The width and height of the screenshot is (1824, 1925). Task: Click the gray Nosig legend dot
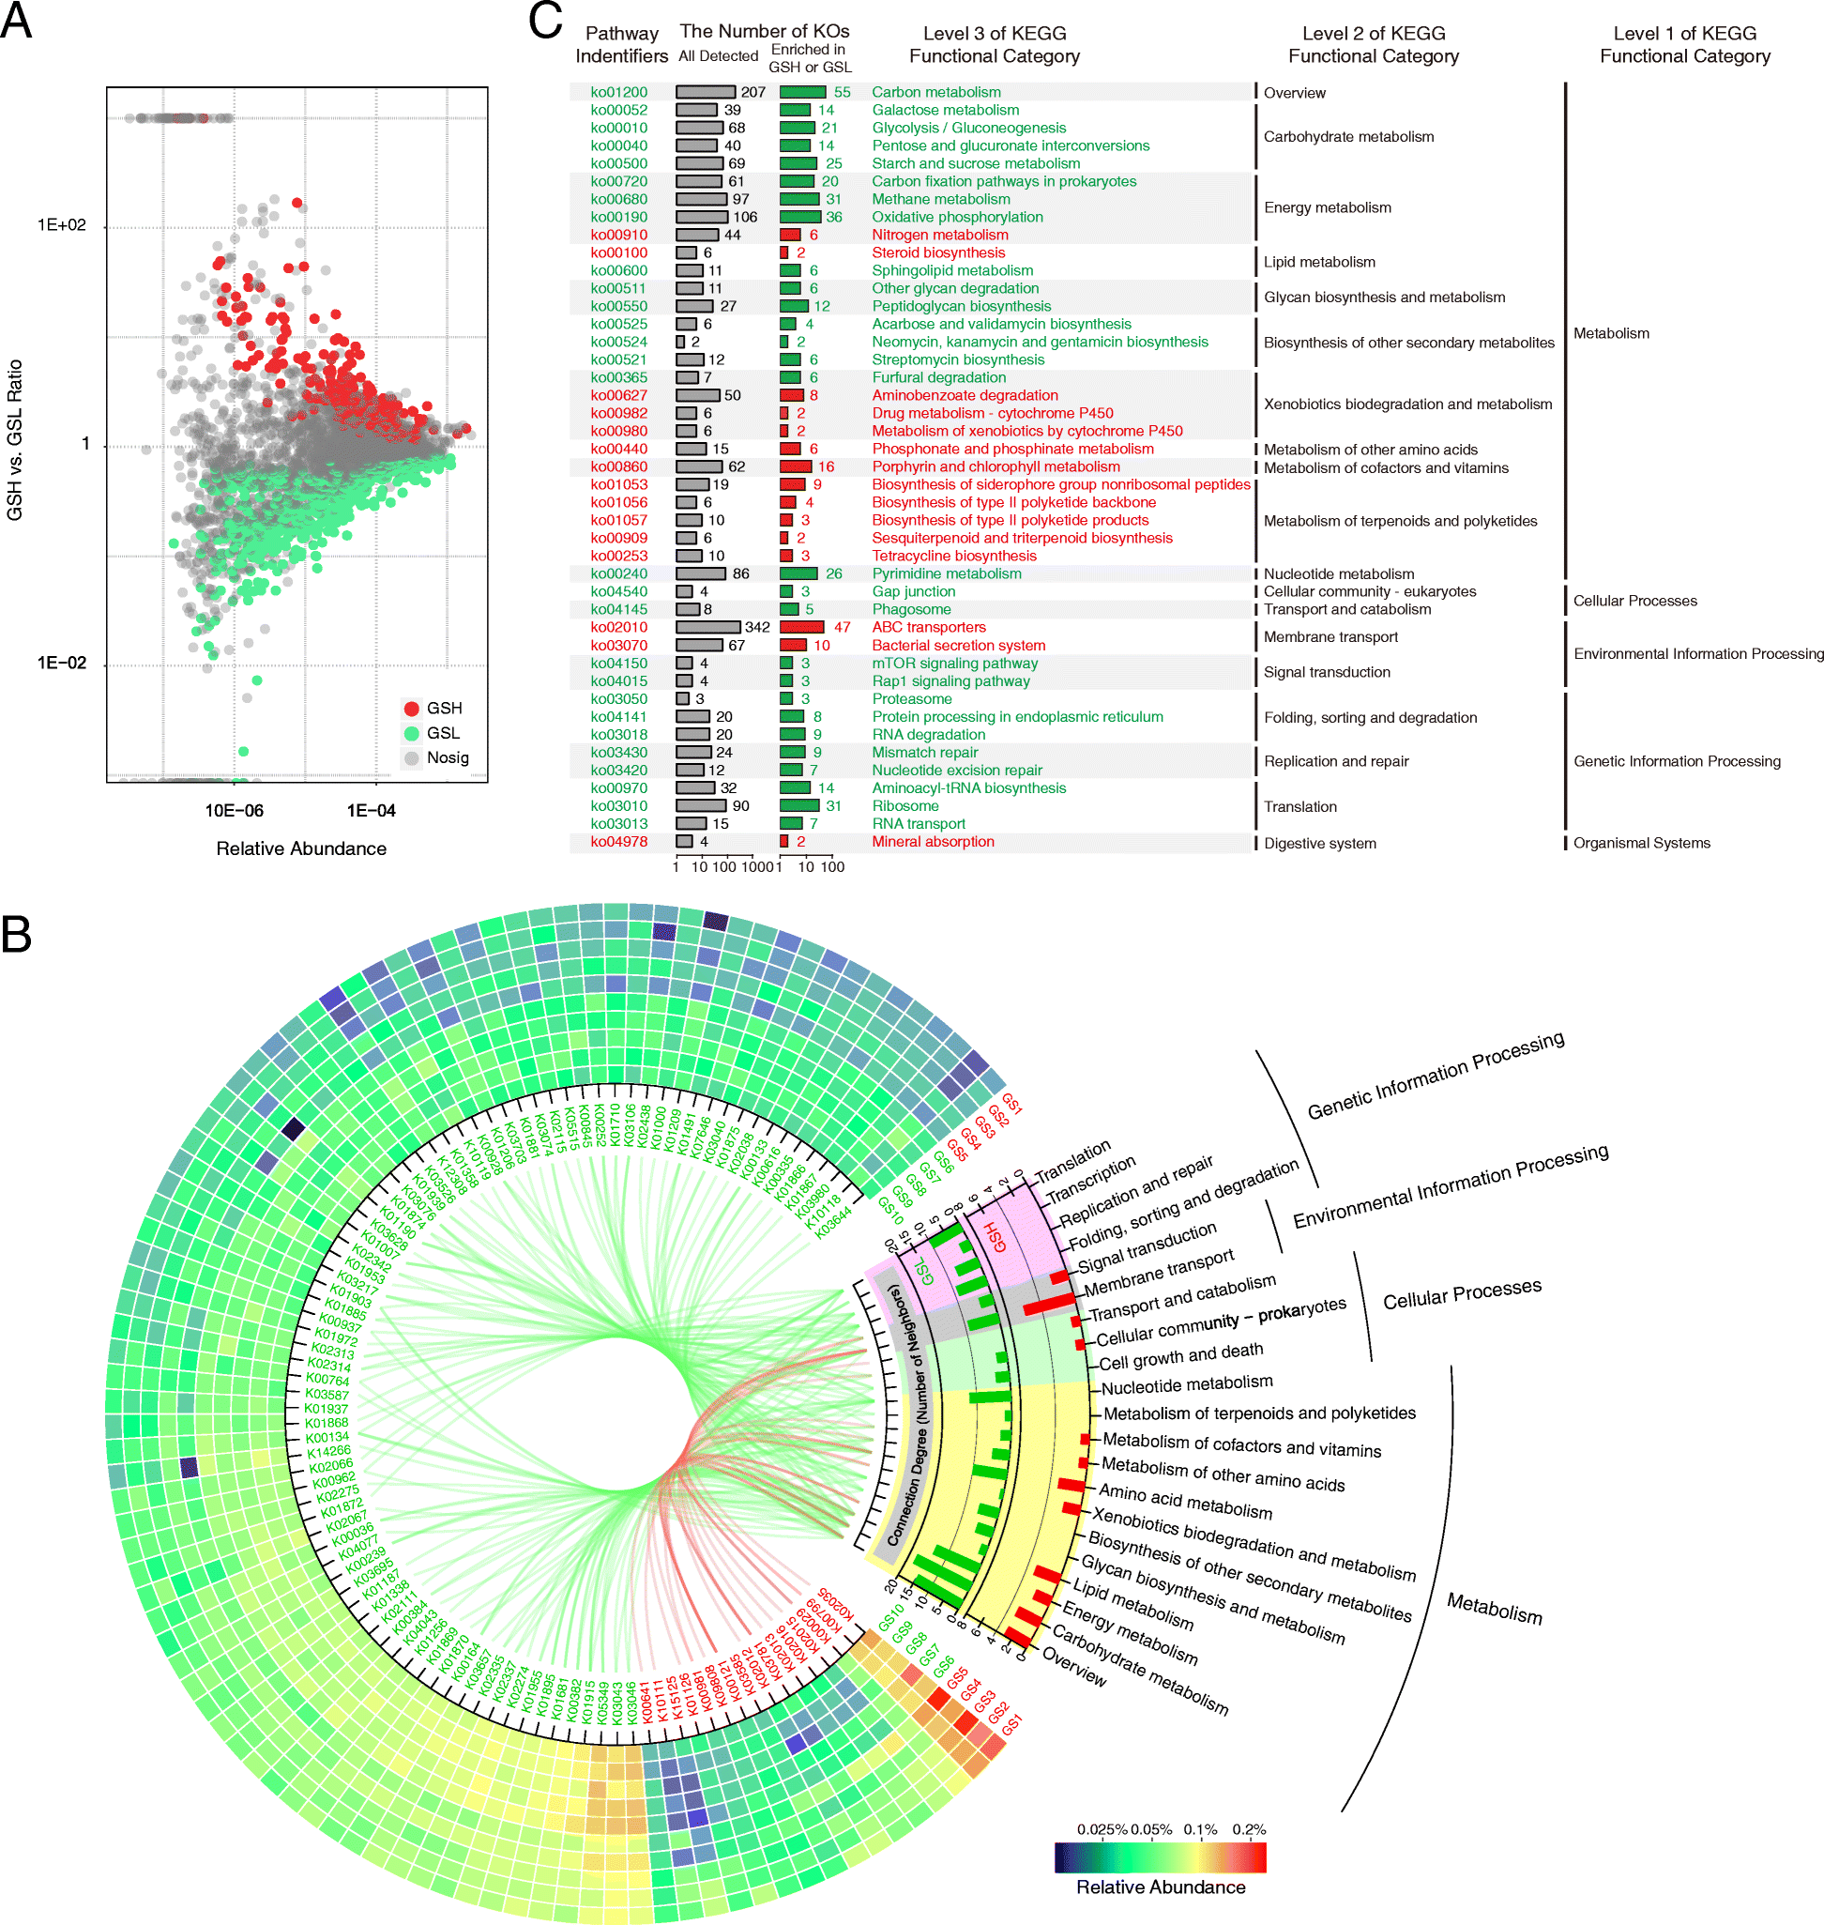point(411,757)
